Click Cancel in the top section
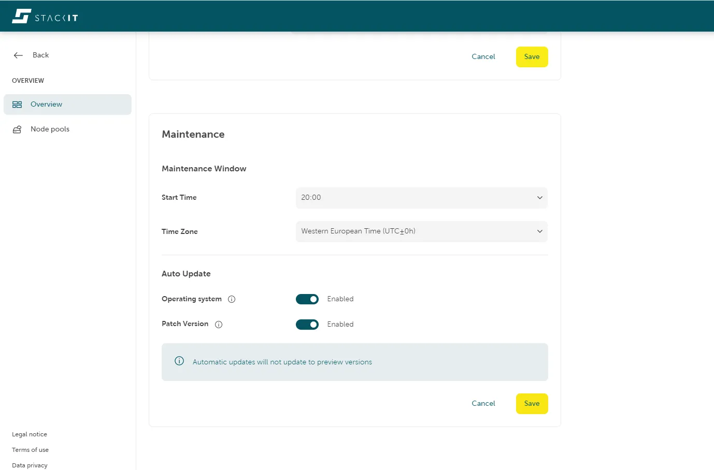This screenshot has width=714, height=470. click(483, 56)
